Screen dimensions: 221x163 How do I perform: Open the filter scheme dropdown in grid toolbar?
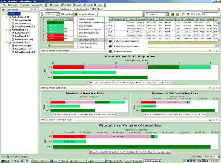coord(58,14)
